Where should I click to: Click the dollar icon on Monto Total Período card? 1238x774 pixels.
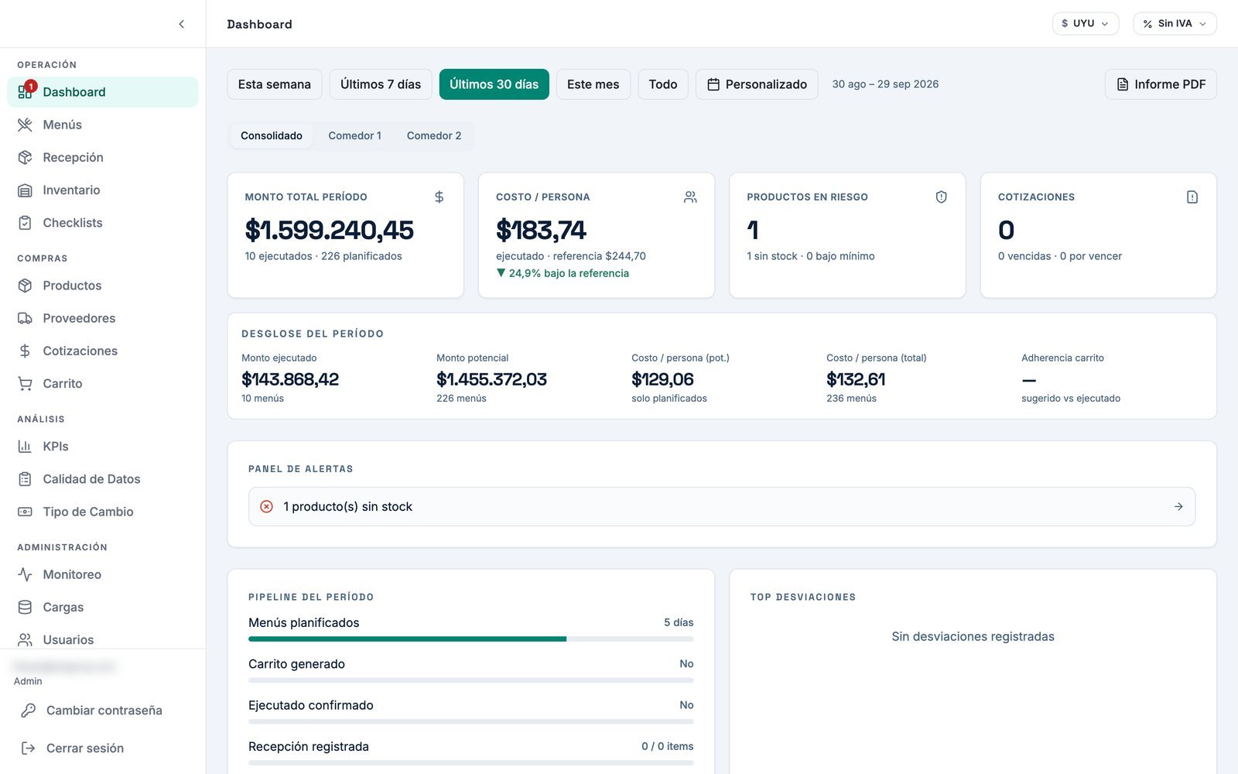coord(439,197)
